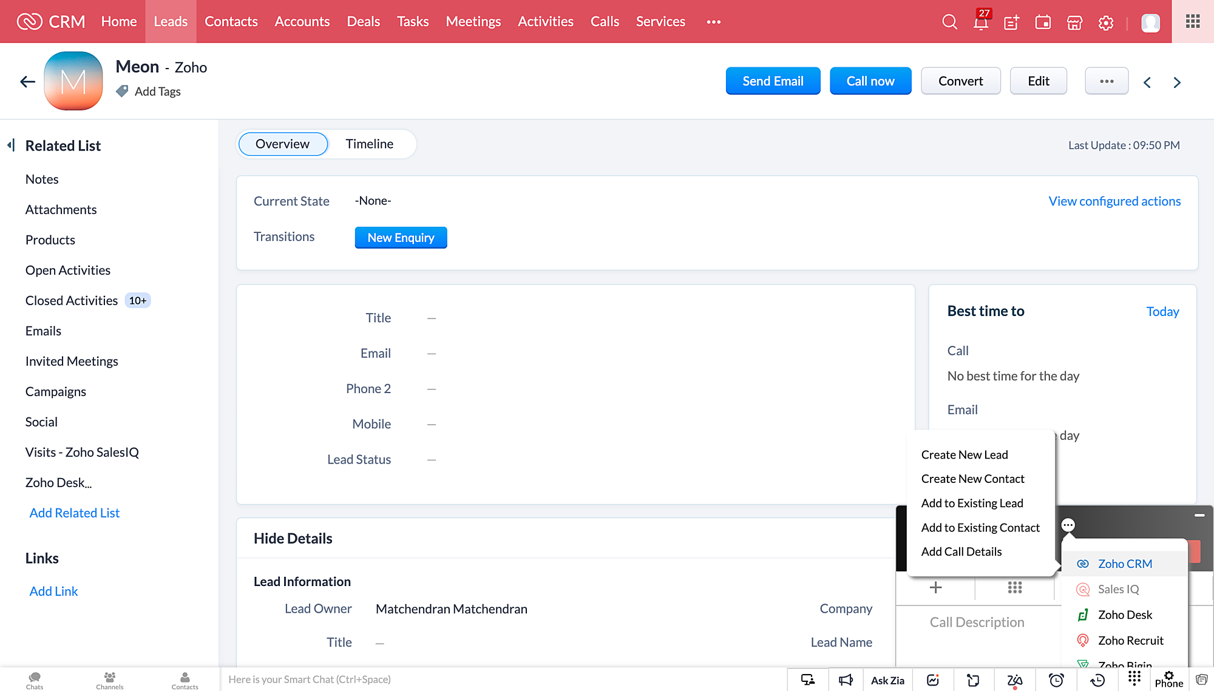This screenshot has width=1214, height=691.
Task: Open the keypad grid in call panel
Action: 1015,587
